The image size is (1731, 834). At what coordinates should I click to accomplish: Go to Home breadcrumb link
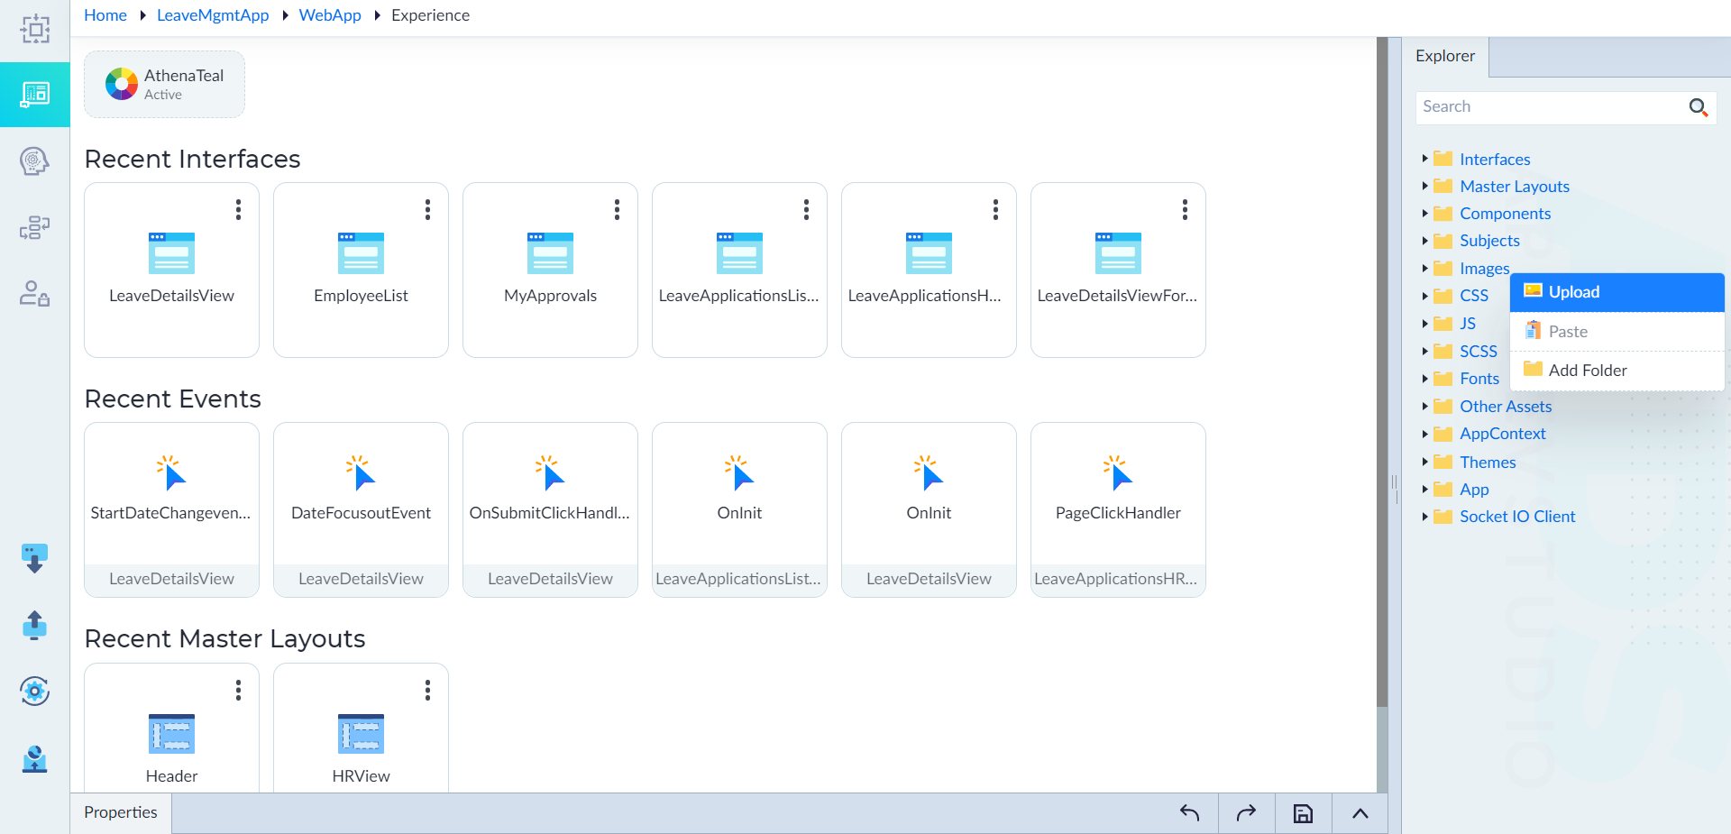pyautogui.click(x=105, y=15)
